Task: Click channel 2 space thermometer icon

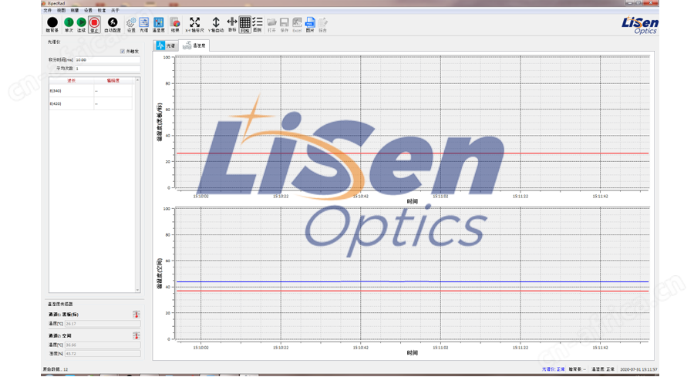Action: (136, 336)
